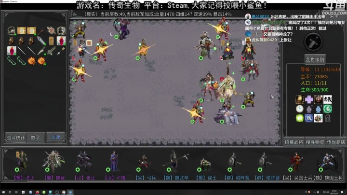Screen dimensions: 347x195
Task: Select the 【蜀】法正 unit card
Action: [x=24, y=165]
